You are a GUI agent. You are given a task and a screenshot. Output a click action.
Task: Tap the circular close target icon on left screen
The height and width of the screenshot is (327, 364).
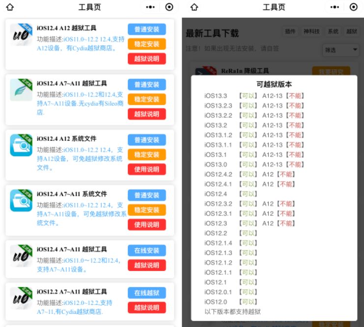pos(169,7)
